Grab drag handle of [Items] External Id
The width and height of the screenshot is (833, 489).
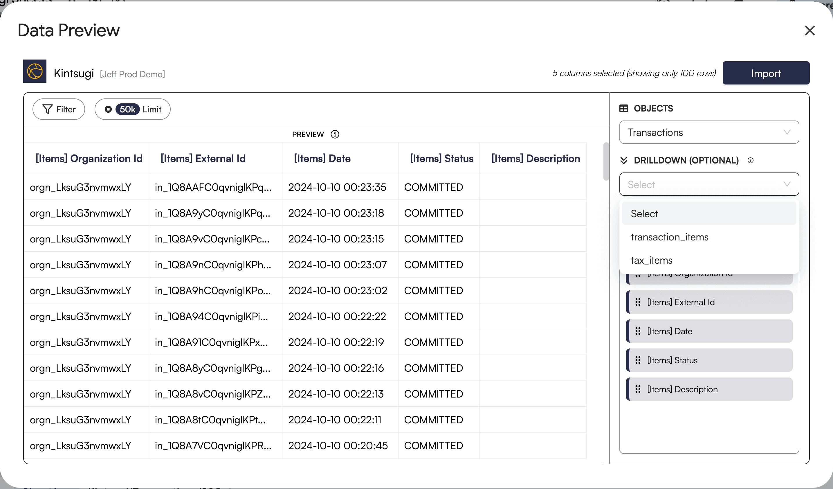[638, 302]
